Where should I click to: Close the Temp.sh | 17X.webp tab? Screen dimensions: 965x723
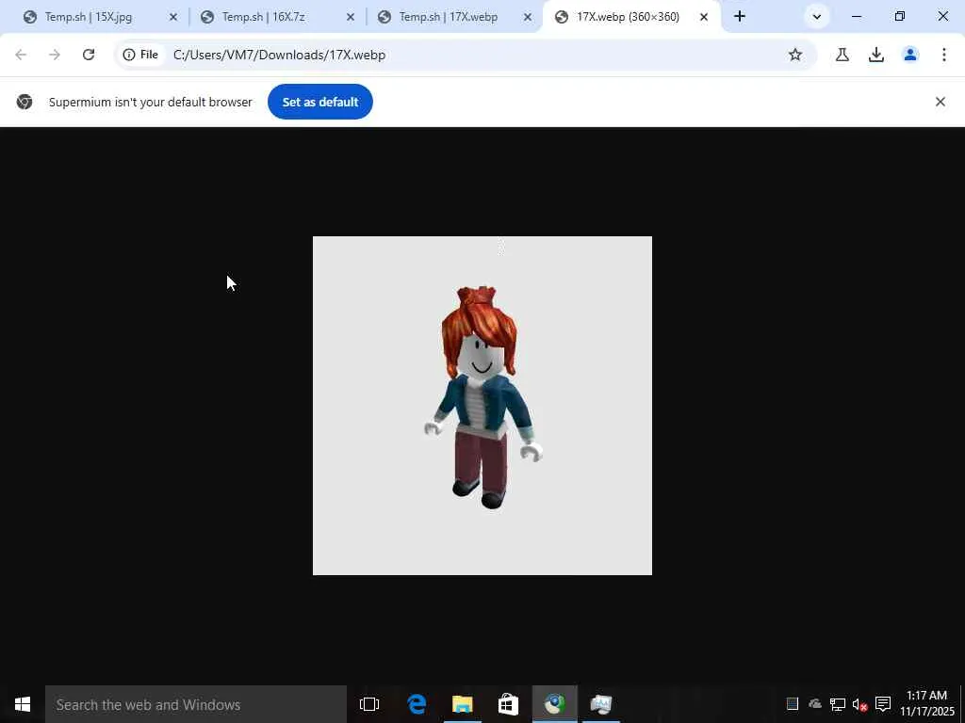[528, 17]
